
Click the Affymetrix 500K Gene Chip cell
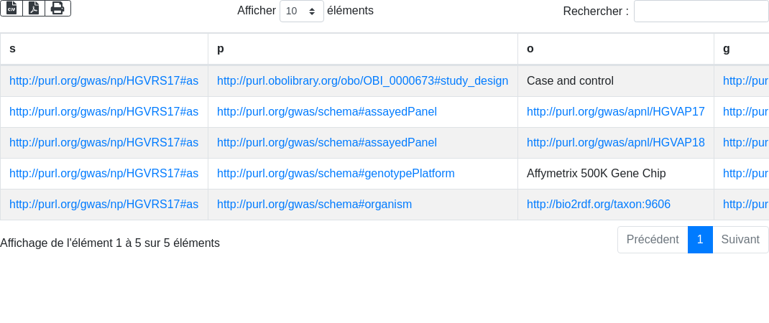(596, 174)
